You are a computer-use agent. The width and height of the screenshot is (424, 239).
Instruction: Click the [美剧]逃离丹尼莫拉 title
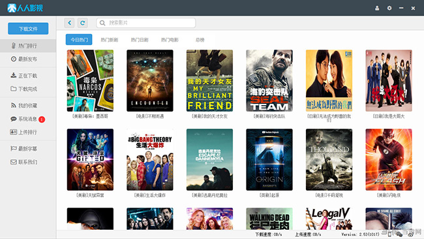coord(209,195)
